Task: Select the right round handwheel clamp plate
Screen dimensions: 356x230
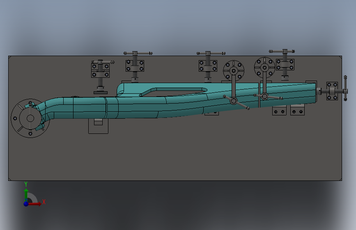Action: (x=264, y=68)
